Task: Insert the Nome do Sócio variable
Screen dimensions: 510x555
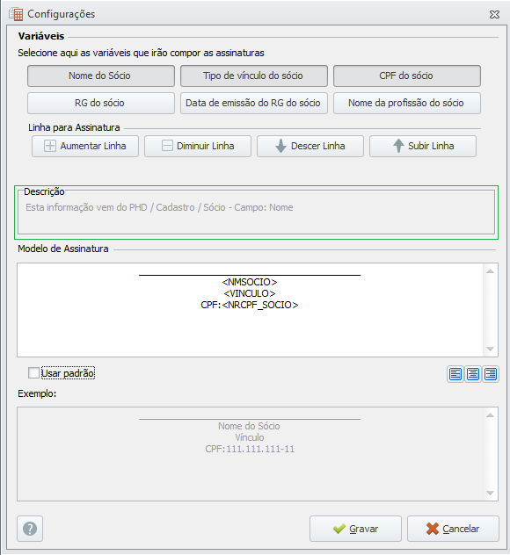Action: pyautogui.click(x=101, y=76)
